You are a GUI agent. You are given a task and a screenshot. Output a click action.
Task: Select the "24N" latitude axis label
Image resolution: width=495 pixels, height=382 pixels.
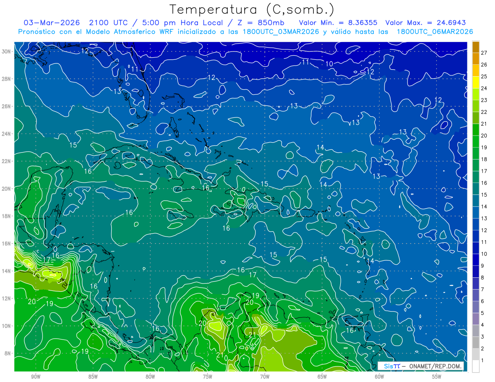tap(7, 134)
